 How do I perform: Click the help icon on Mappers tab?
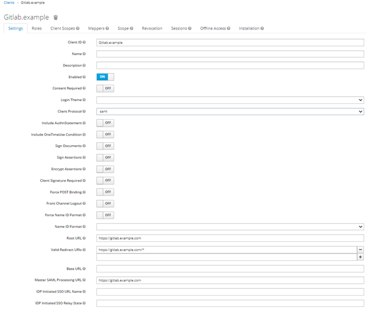[x=108, y=28]
